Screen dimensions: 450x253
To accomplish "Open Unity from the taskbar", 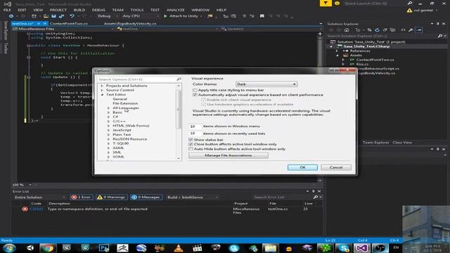I will coord(30,248).
